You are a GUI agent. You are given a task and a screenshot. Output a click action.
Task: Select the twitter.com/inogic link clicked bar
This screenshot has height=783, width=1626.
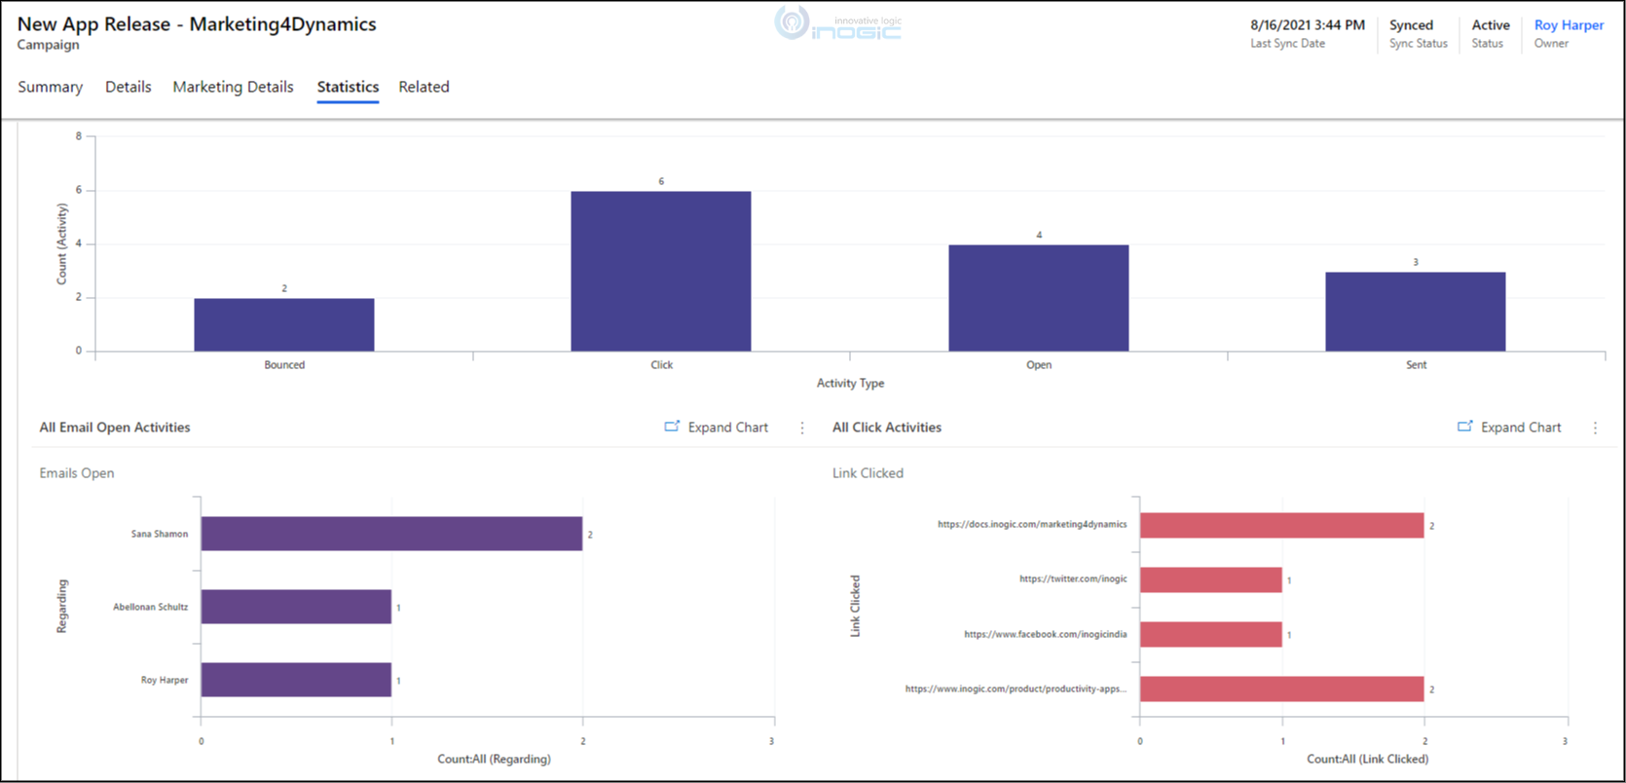[1210, 579]
